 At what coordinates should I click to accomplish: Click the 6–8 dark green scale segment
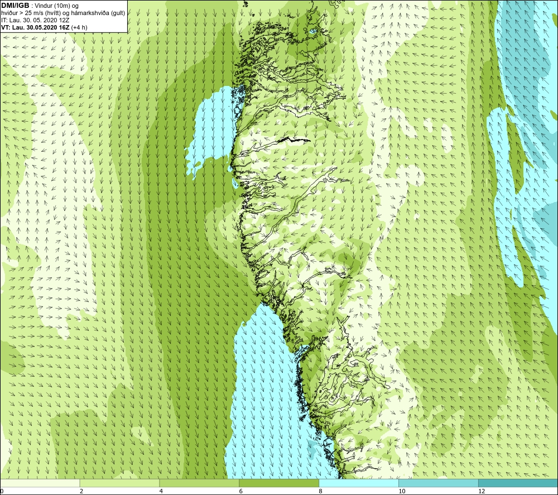pyautogui.click(x=279, y=483)
